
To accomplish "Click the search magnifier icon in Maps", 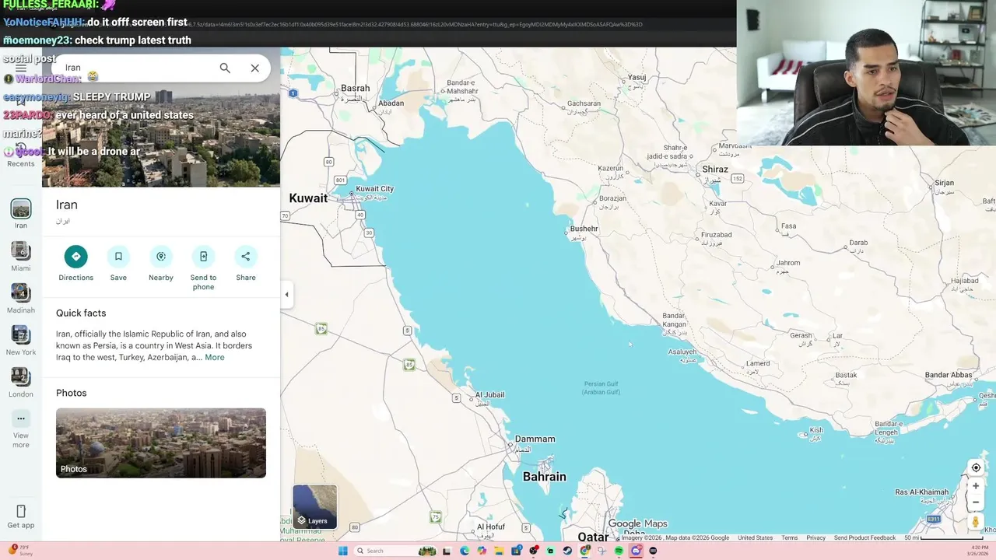I will pos(225,68).
